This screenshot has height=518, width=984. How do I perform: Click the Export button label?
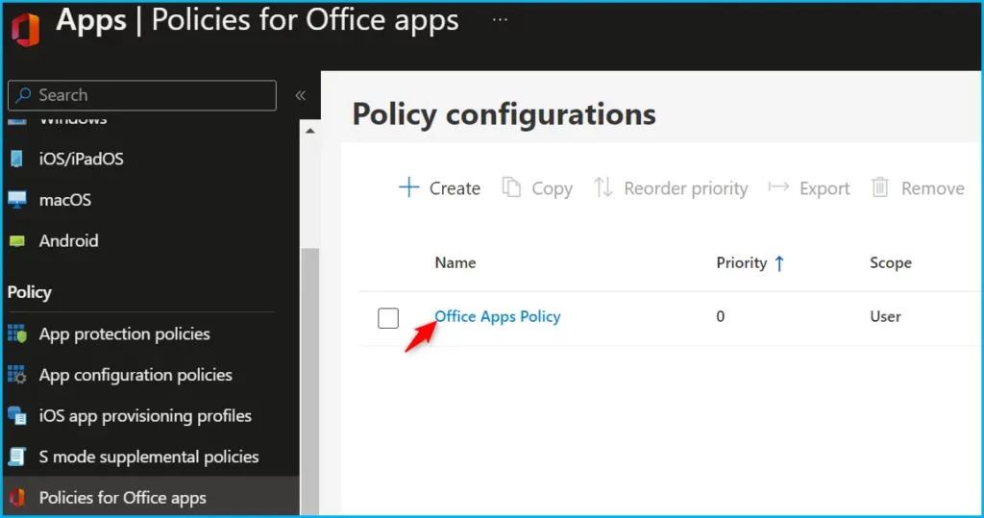pos(824,188)
